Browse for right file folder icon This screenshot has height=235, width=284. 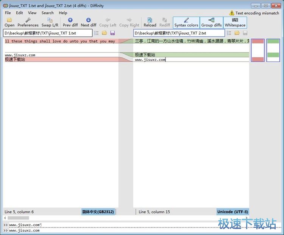coord(237,33)
